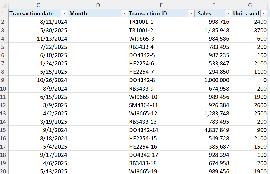This screenshot has width=270, height=174.
Task: Open the Transaction date filter dropdown
Action: tap(64, 13)
